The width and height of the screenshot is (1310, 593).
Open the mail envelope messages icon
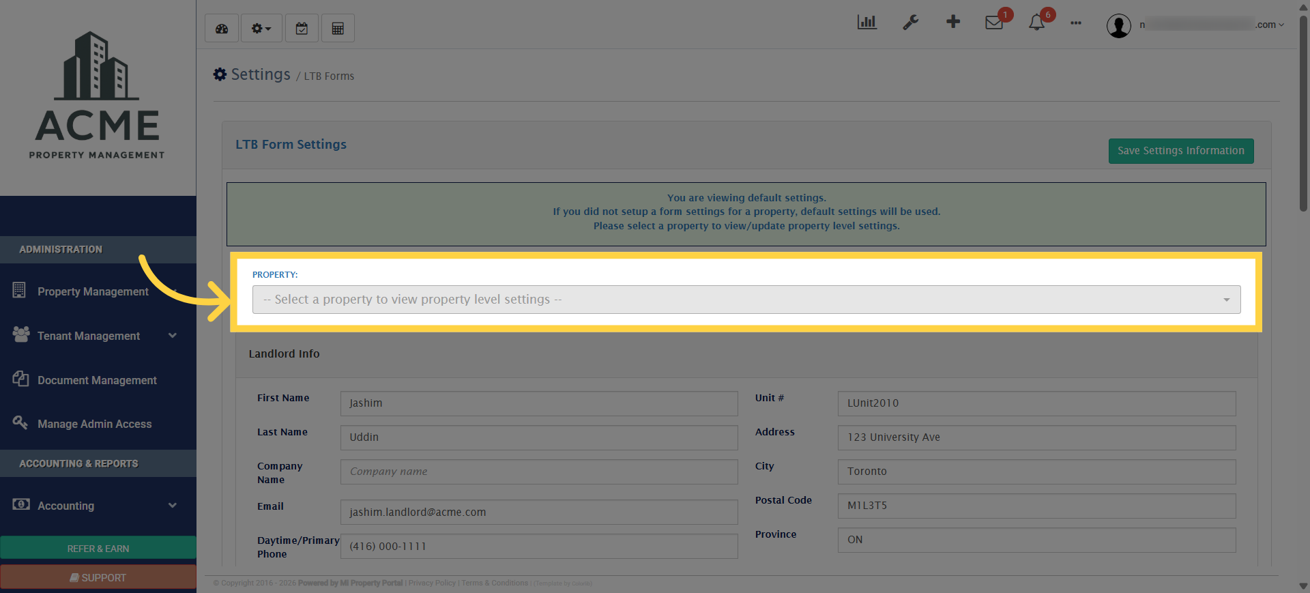[x=994, y=23]
